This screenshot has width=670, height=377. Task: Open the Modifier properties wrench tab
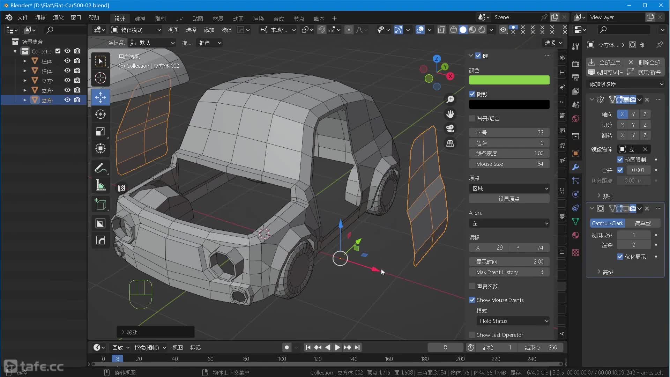(575, 167)
